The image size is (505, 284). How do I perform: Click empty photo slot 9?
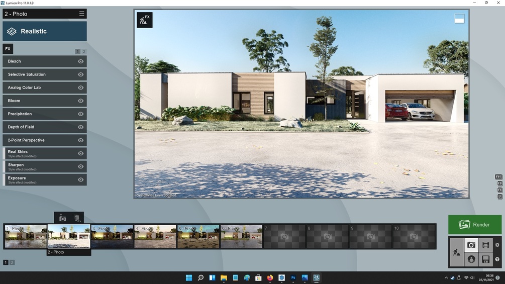point(371,236)
